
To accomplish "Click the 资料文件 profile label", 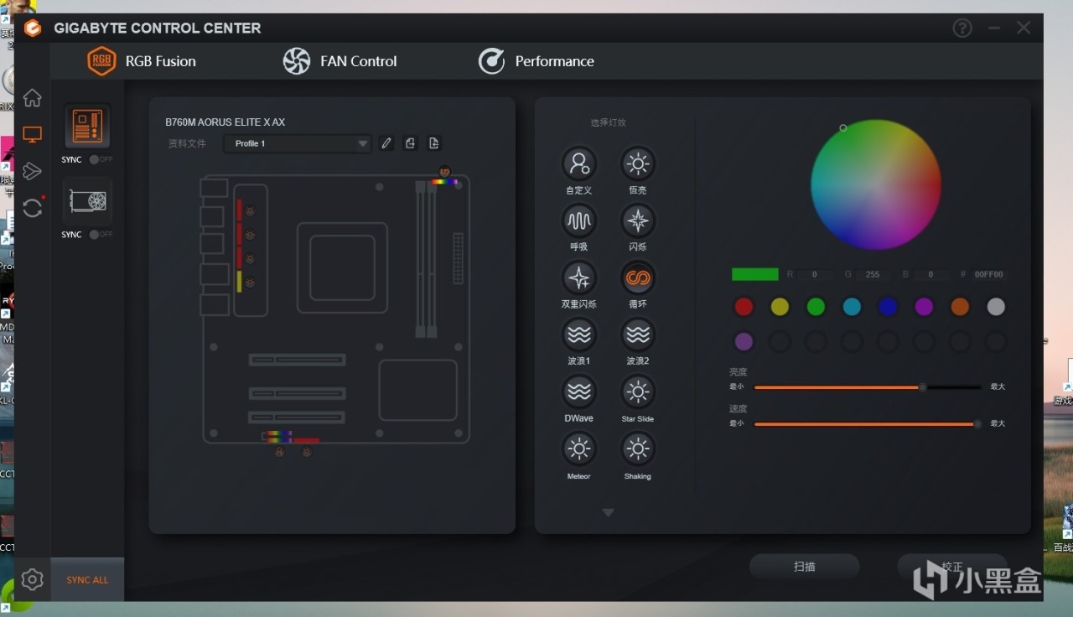I will tap(187, 143).
